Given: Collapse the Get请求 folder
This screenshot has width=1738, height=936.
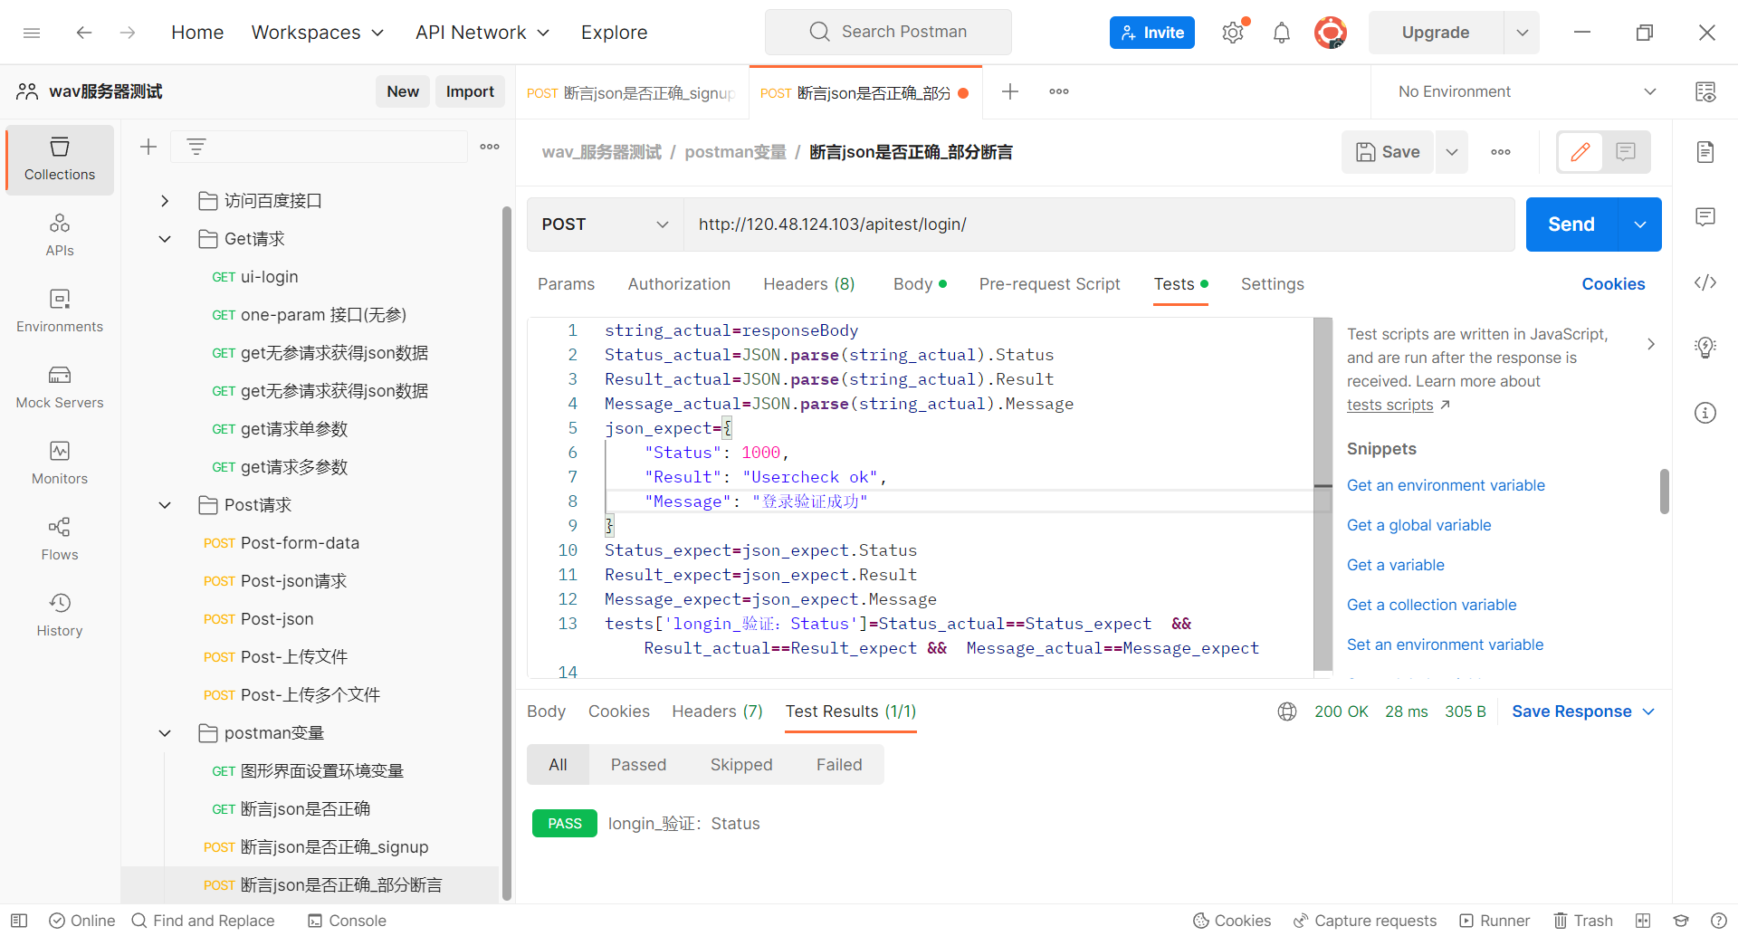Looking at the screenshot, I should tap(165, 239).
